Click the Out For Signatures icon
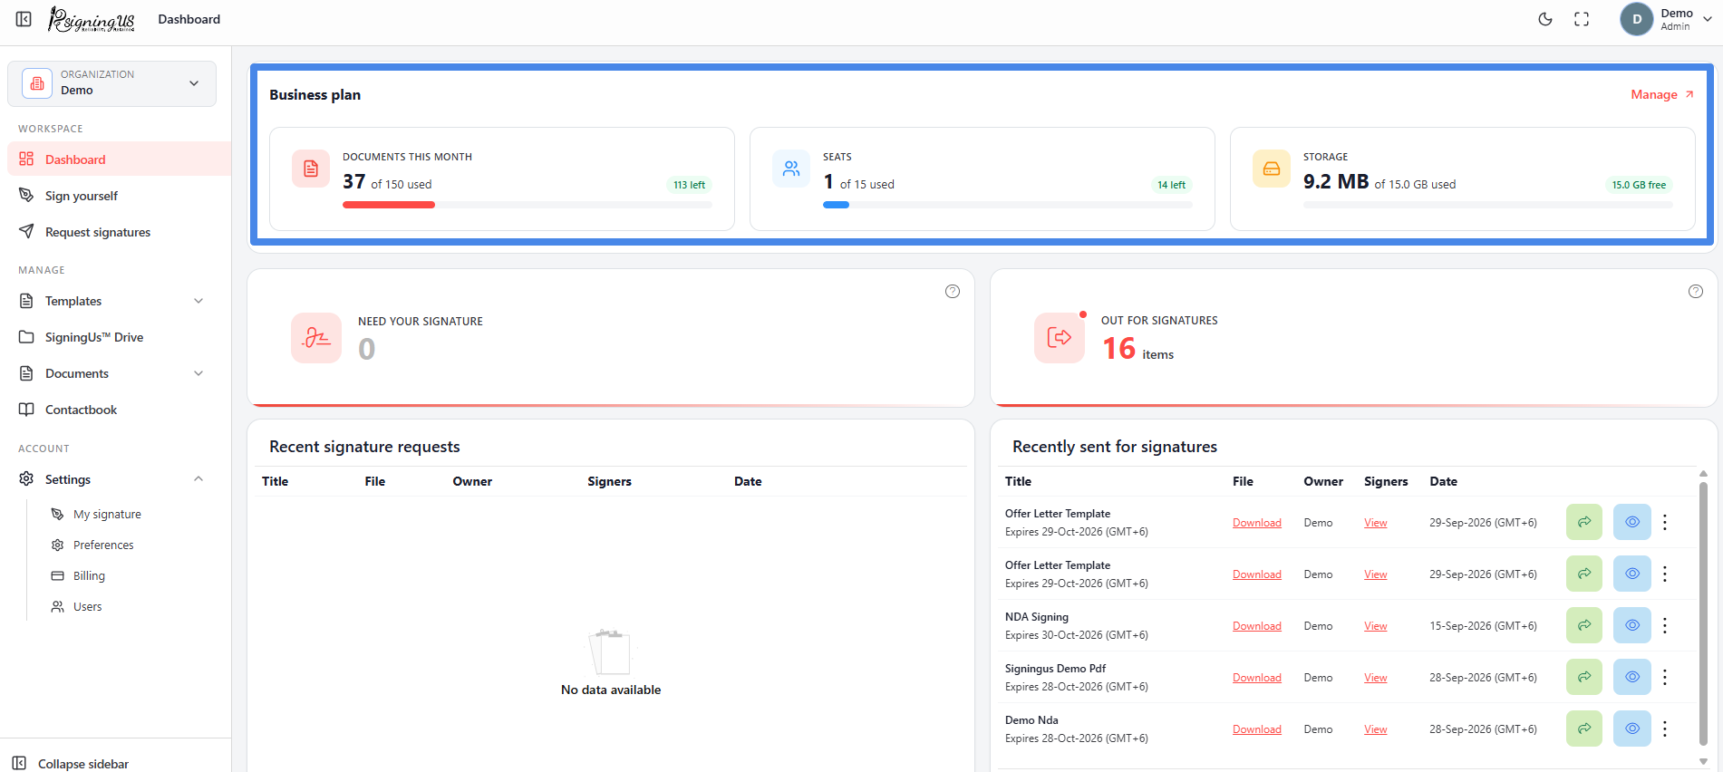1723x772 pixels. click(1060, 338)
